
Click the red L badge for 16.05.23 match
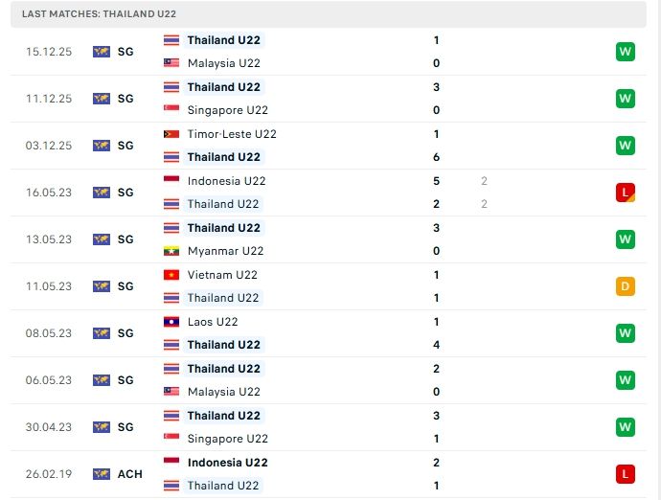click(x=626, y=193)
